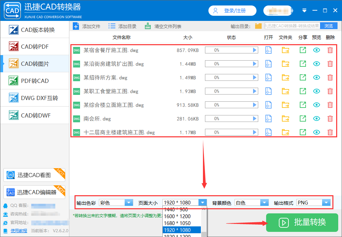The width and height of the screenshot is (342, 237).
Task: Click the output directory path field
Action: click(292, 26)
